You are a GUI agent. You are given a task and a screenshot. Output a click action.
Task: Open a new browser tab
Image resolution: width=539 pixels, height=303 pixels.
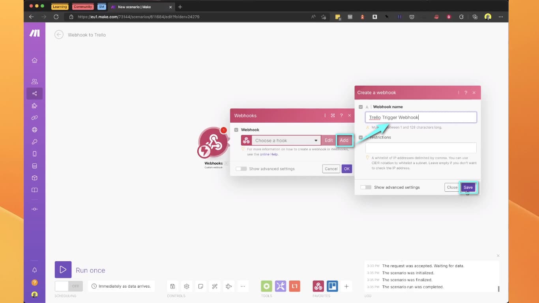pos(180,7)
